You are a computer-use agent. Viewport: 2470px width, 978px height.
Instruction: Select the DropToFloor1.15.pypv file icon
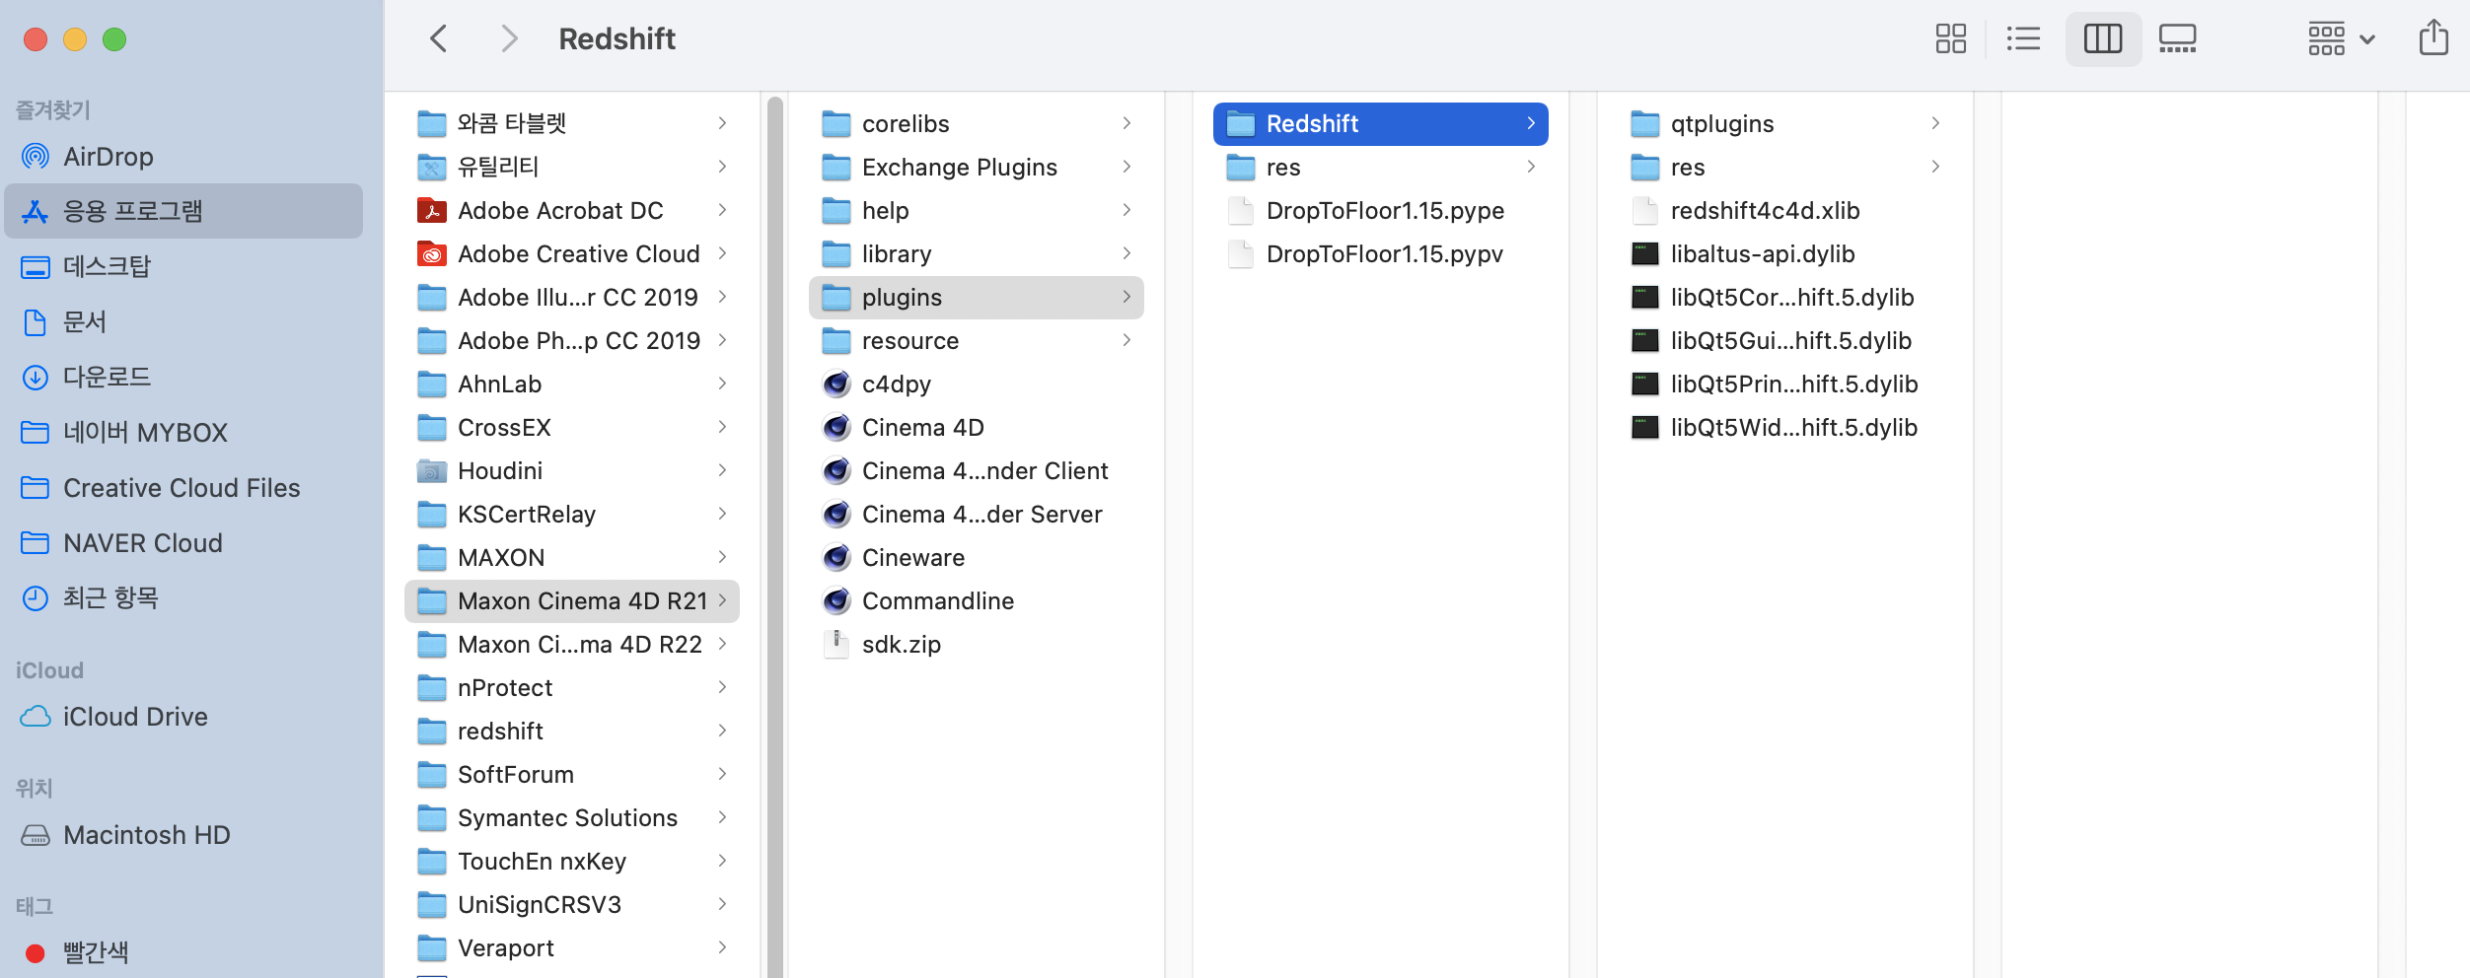point(1241,253)
